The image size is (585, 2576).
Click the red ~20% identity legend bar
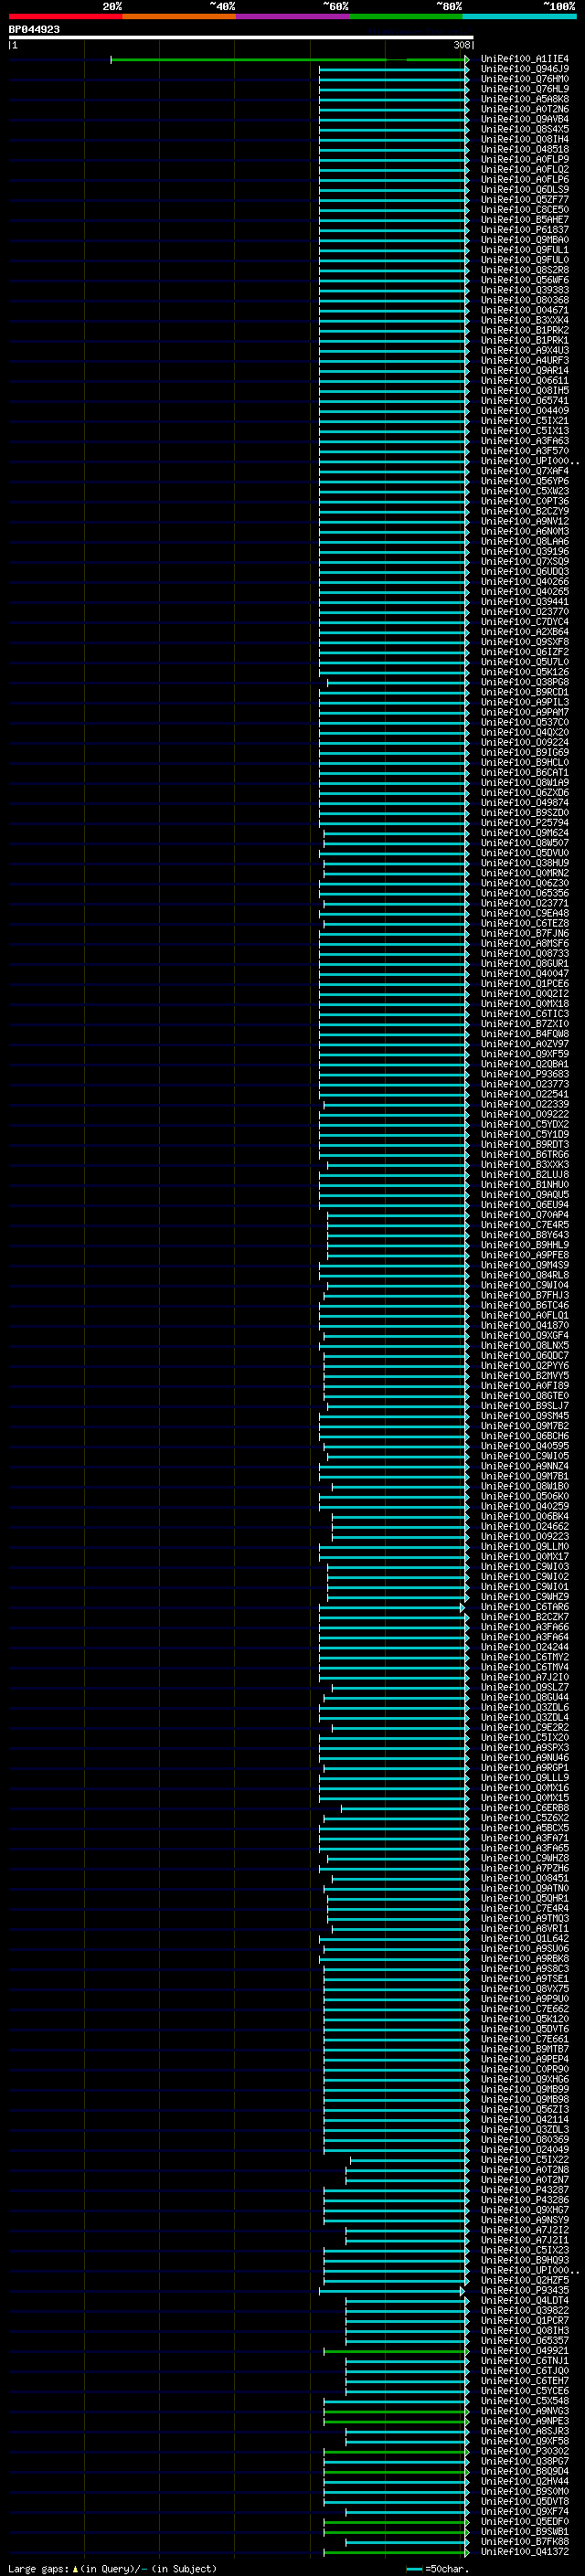65,16
